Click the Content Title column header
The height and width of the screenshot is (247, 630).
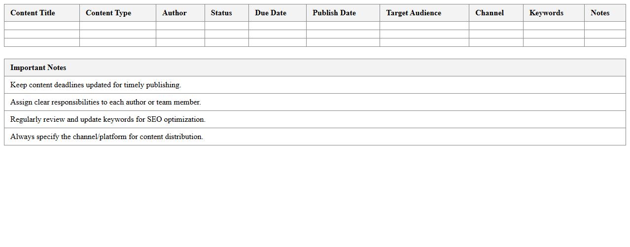(x=33, y=13)
